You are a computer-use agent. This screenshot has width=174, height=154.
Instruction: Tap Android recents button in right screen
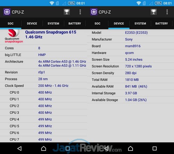tap(155, 148)
